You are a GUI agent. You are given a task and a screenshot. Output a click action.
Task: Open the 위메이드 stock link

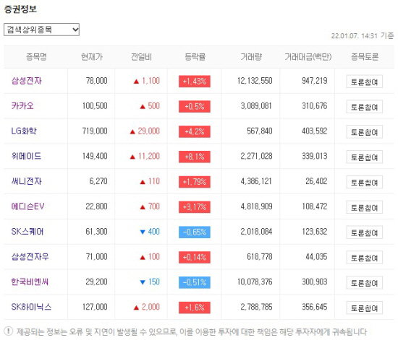[26, 156]
